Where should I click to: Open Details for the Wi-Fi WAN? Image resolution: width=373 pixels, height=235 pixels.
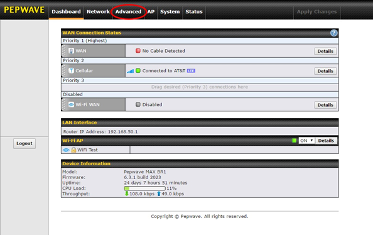[325, 105]
